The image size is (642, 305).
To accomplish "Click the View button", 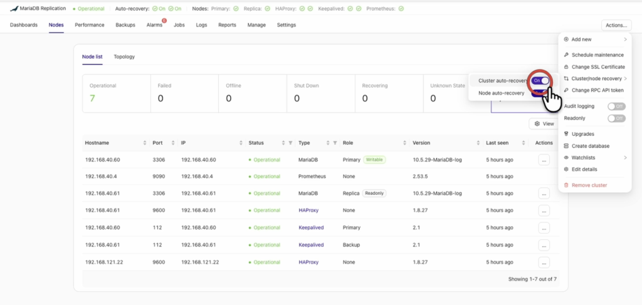I will pos(544,123).
